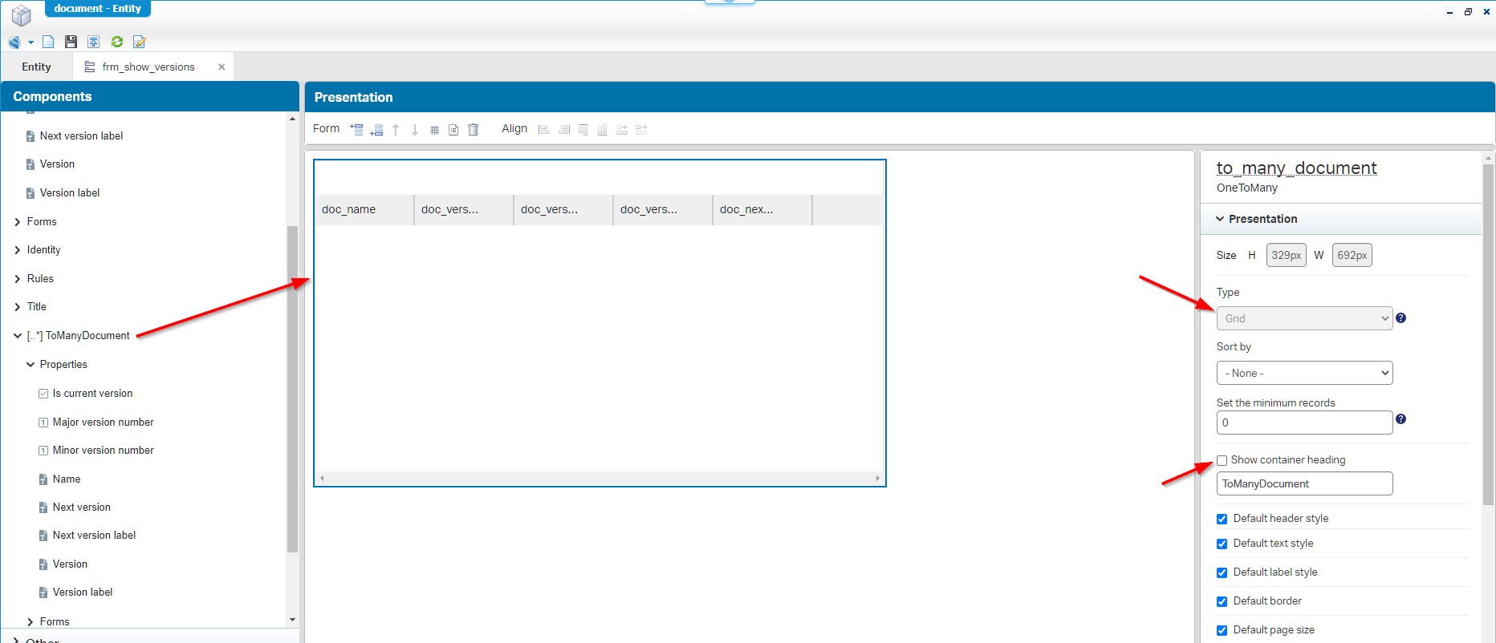This screenshot has height=643, width=1496.
Task: Click the last icon in Align toolbar
Action: tap(641, 129)
